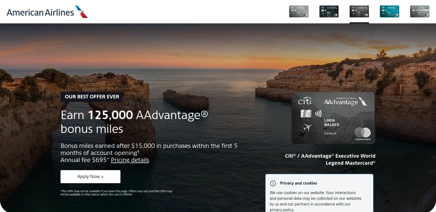Click the 'Annual fee $695' text
This screenshot has width=436, height=212.
pyautogui.click(x=85, y=160)
